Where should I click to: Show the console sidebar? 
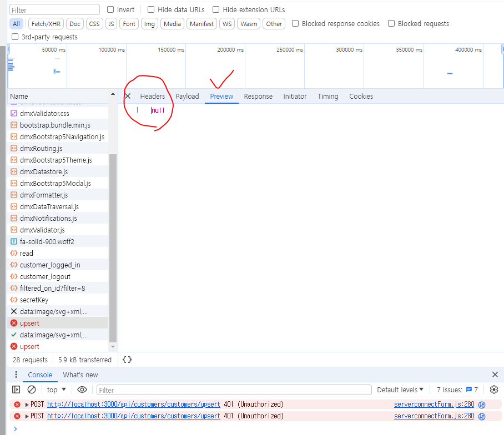tap(16, 390)
